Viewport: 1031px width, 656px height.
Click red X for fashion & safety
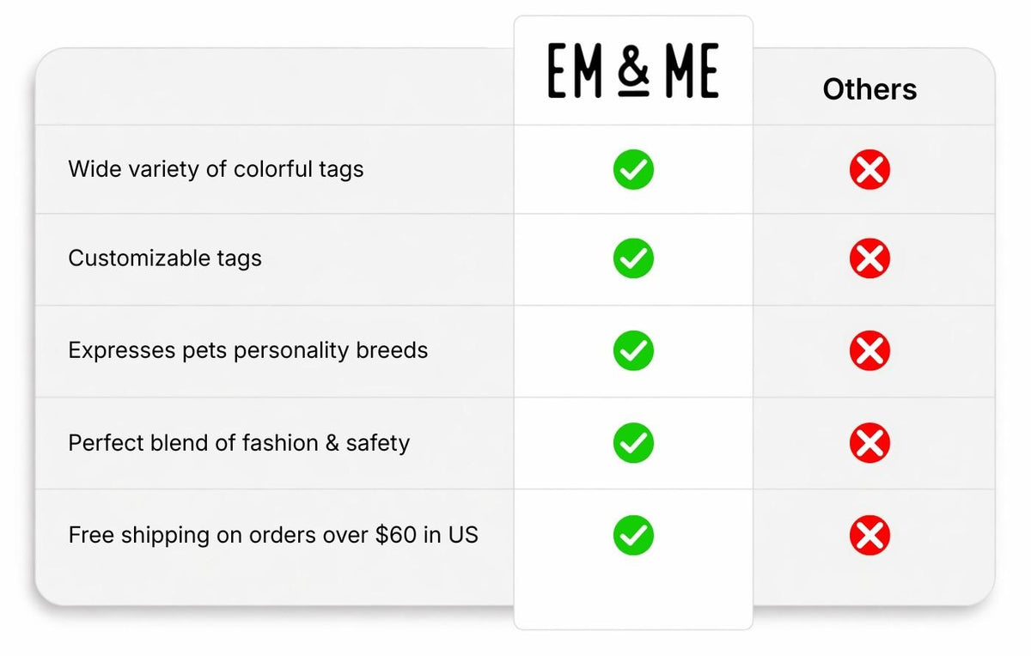(869, 444)
